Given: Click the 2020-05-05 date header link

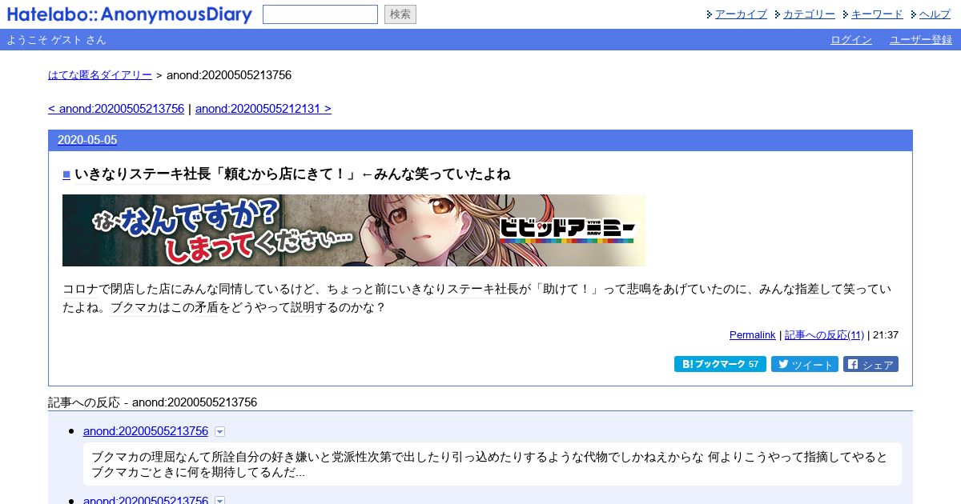Looking at the screenshot, I should tap(87, 140).
